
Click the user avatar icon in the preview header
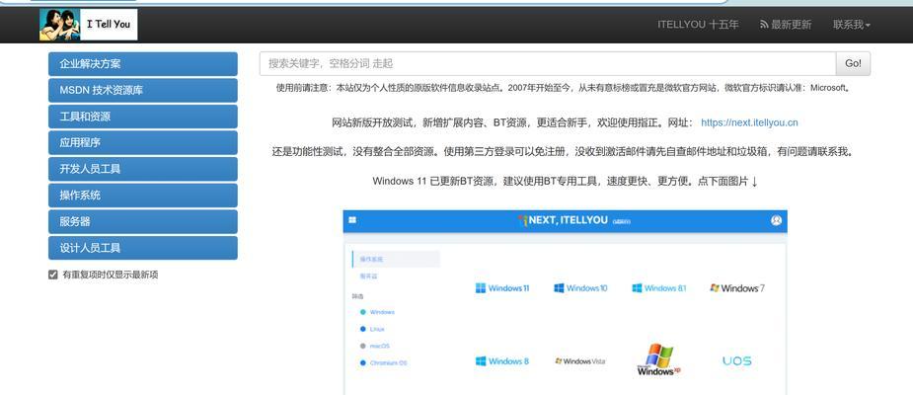(776, 220)
